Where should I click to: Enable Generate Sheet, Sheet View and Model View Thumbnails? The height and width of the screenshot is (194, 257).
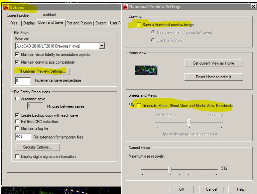[139, 105]
